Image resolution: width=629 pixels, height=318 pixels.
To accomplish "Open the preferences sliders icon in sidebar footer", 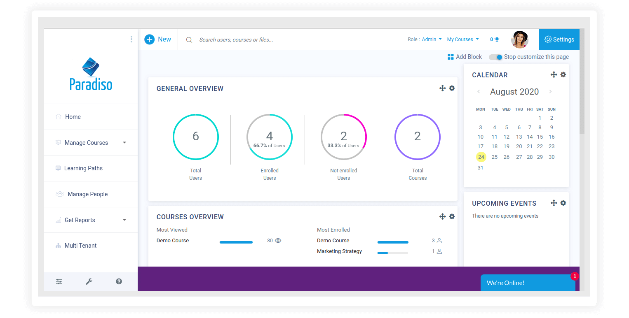I will pos(59,281).
